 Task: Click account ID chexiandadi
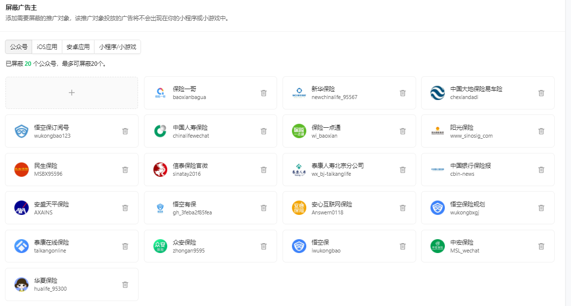point(464,97)
